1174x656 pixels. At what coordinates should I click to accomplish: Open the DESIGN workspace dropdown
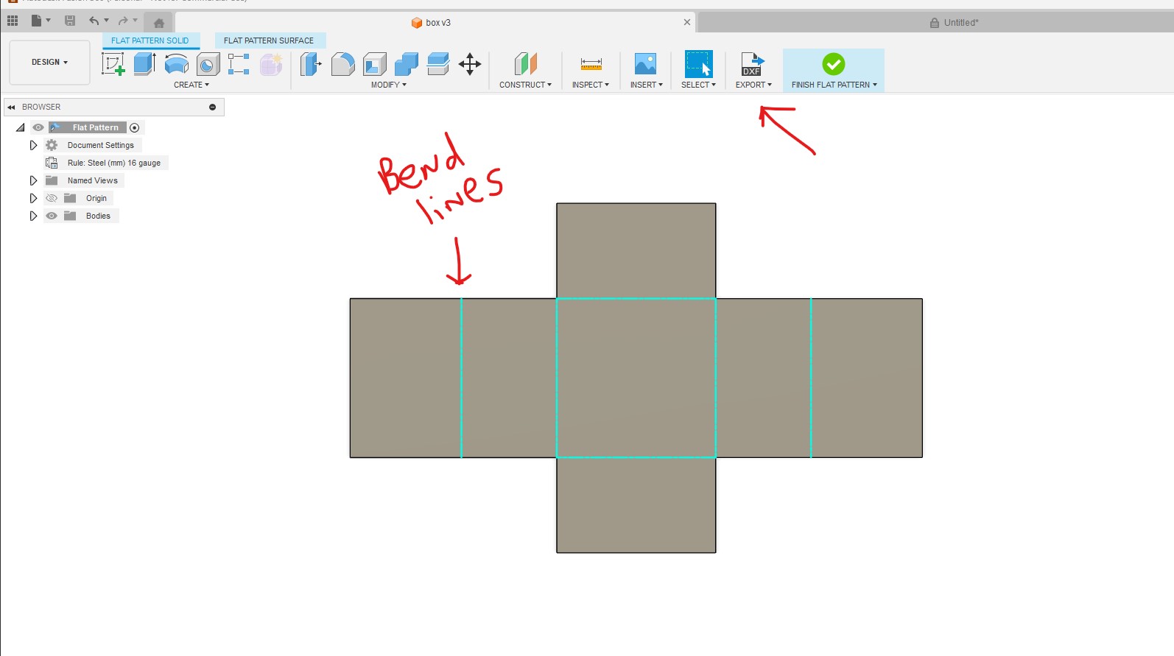49,63
